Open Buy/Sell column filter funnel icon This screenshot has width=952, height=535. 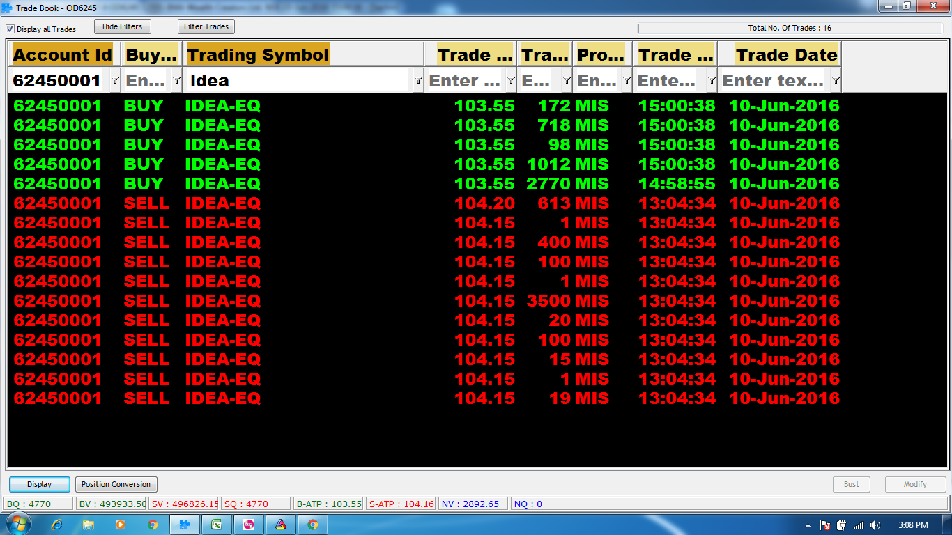(x=176, y=81)
